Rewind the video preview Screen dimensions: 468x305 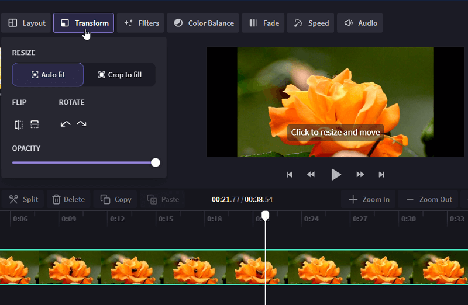tap(311, 175)
